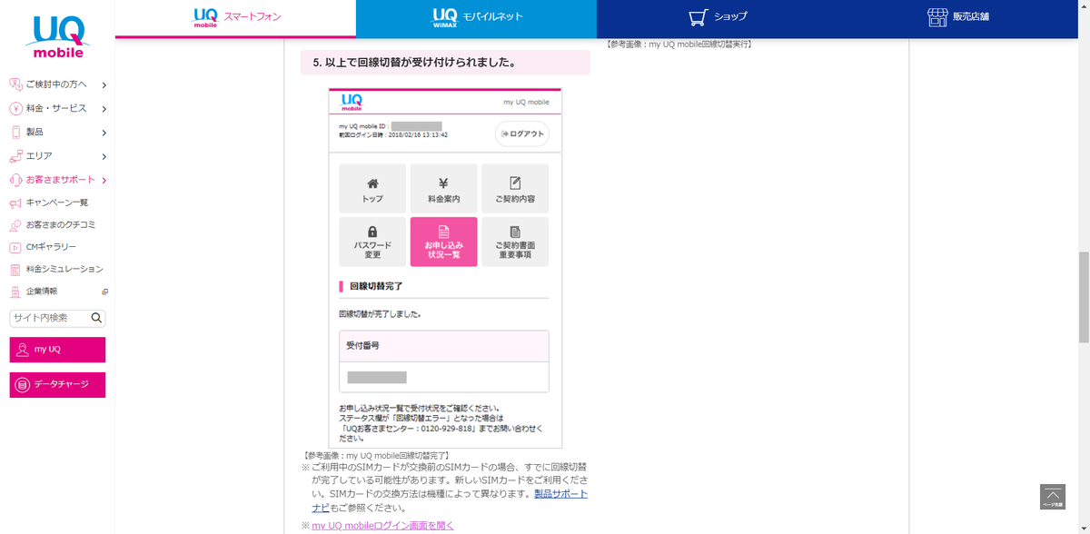Click the person icon on my UQ button
1090x534 pixels.
coord(23,350)
